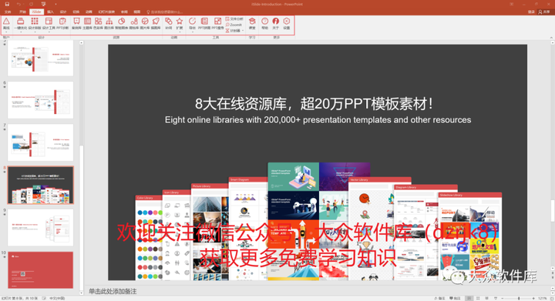Expand the 导出 export dropdown
The image size is (555, 301).
pyautogui.click(x=192, y=32)
